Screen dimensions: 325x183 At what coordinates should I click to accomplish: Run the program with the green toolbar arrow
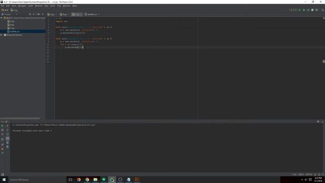(300, 10)
